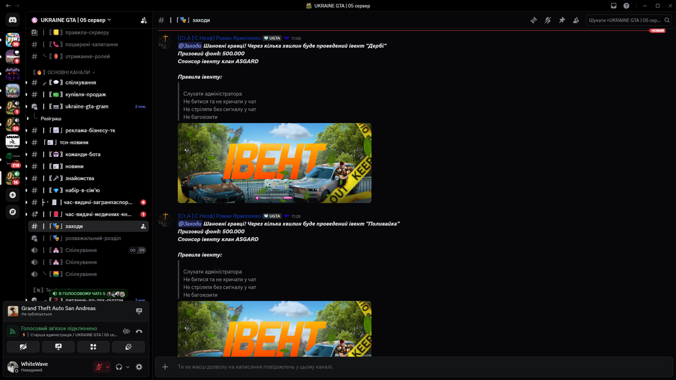Screen dimensions: 676x380
Task: Toggle deafen headphones button
Action: (119, 367)
